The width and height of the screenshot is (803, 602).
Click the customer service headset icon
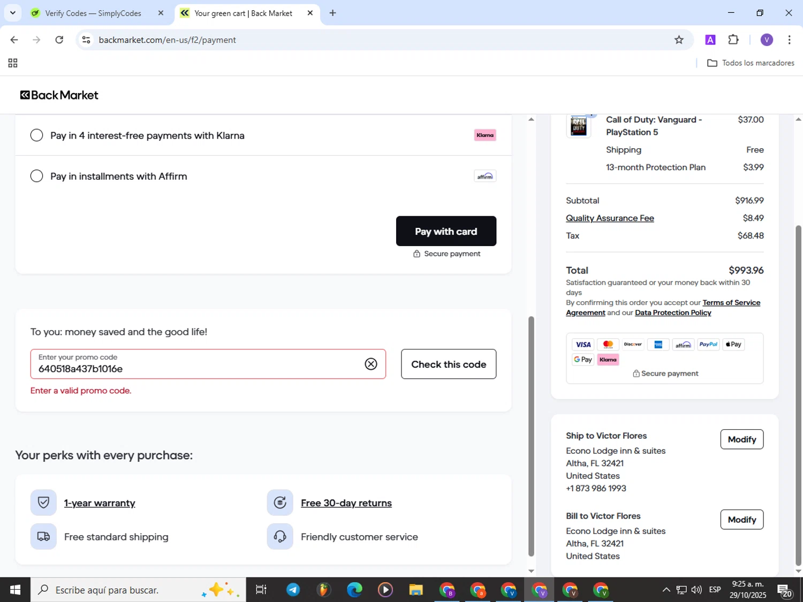(280, 536)
